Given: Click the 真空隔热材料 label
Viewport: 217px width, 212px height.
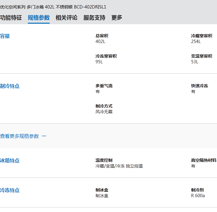Looking at the screenshot, I should (204, 160).
